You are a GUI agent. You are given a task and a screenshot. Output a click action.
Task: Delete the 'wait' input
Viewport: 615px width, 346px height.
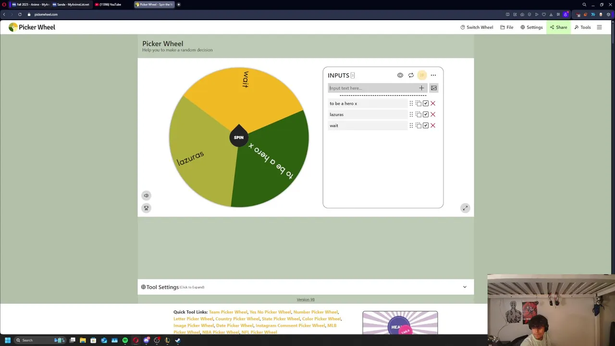click(433, 125)
